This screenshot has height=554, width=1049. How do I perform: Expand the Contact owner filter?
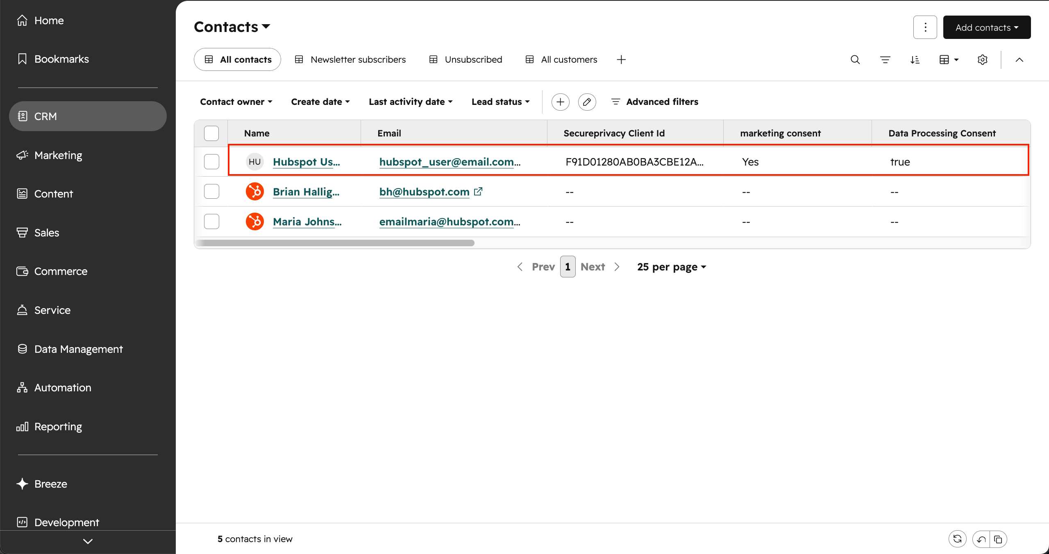(x=236, y=102)
